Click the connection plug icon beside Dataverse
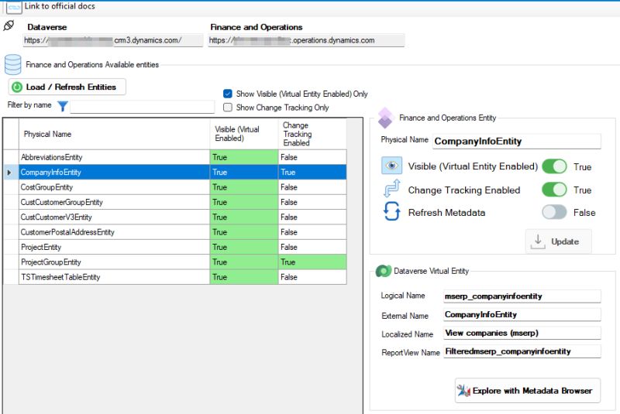 (9, 26)
